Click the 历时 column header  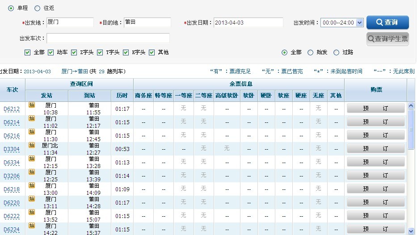122,96
